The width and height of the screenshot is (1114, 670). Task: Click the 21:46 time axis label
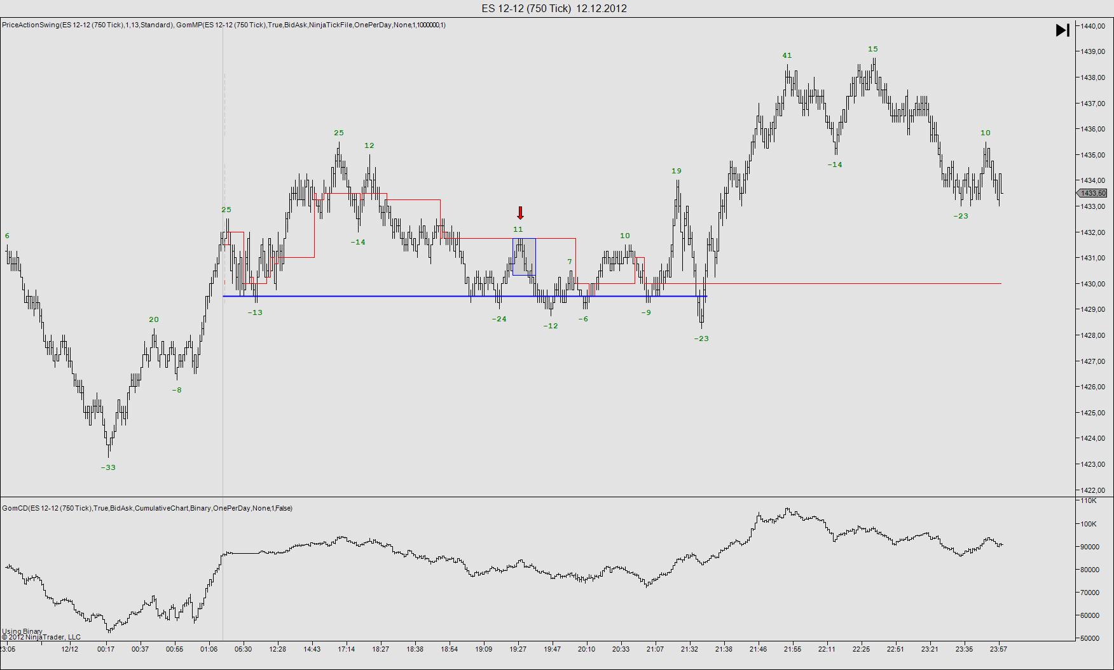(758, 649)
